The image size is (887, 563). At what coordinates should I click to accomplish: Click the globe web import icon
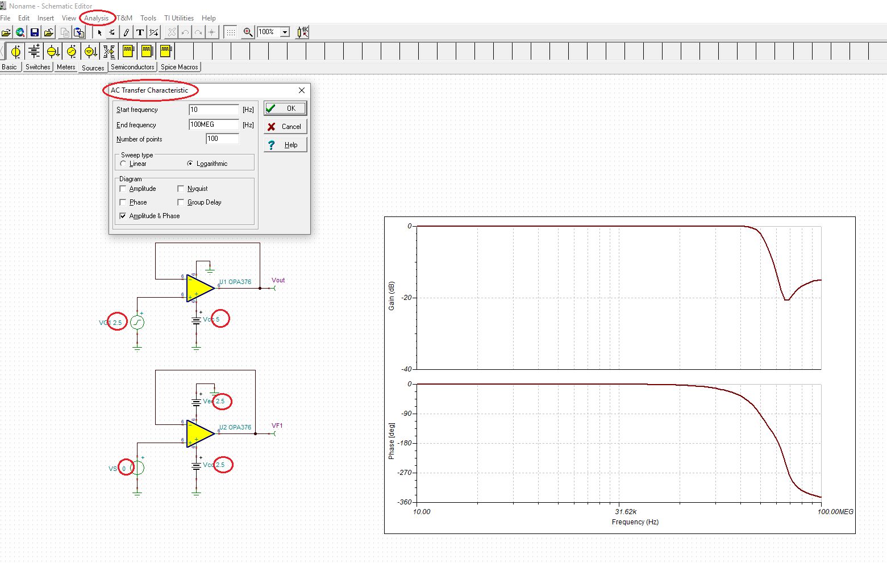(x=20, y=32)
